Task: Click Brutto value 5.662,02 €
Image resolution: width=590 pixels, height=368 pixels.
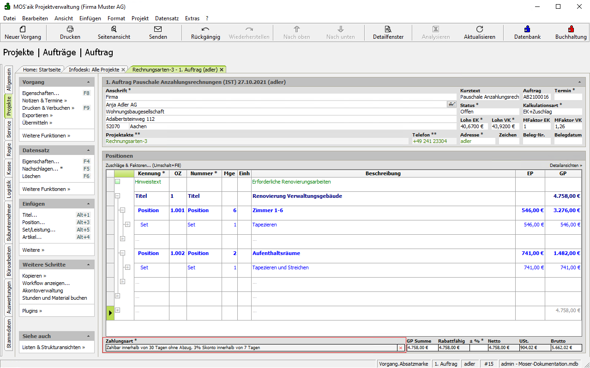Action: (566, 348)
